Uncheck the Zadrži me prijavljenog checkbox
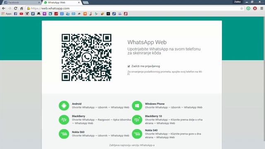Viewport: 265px width, 149px height. click(129, 66)
